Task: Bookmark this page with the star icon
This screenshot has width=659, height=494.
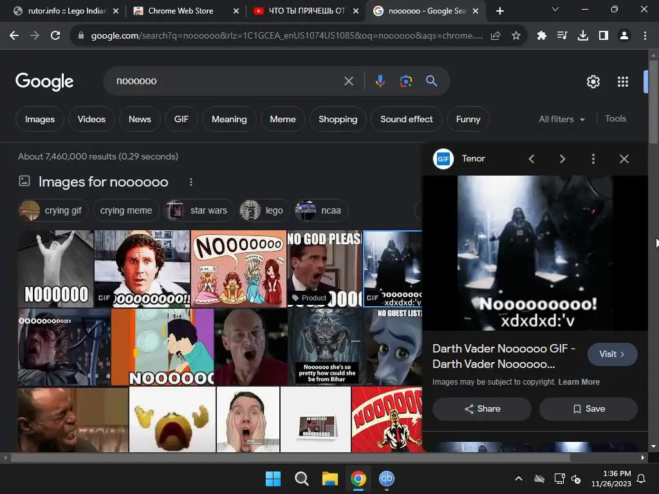Action: click(x=516, y=36)
